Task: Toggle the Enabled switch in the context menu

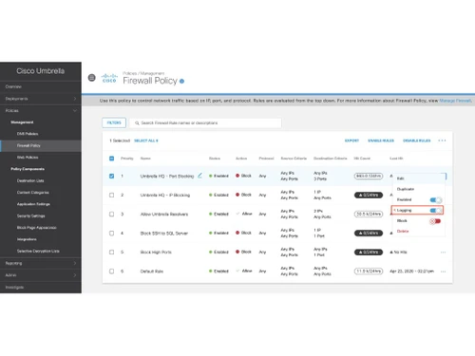Action: [x=435, y=199]
